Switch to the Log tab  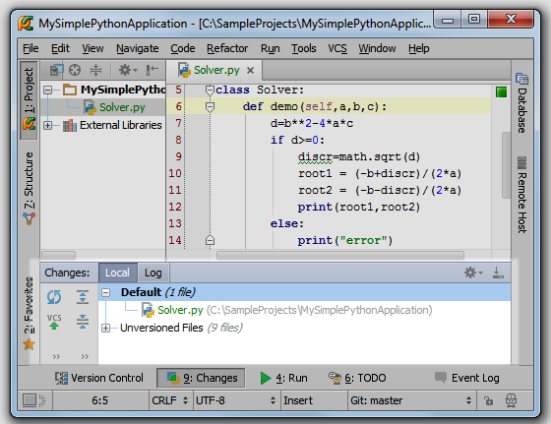153,273
